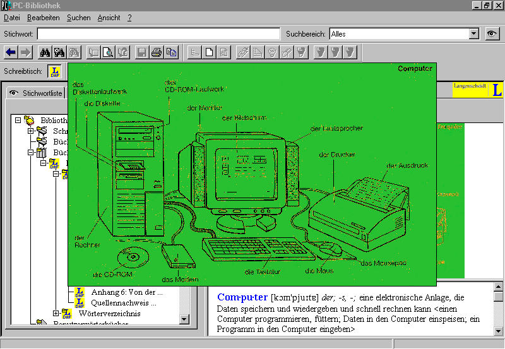Click the binoculars search icon
Screen dimensions: 505x349
[x=45, y=52]
